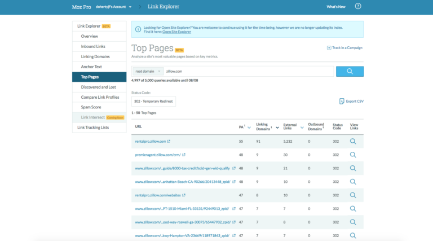433x241 pixels.
Task: View links for rentalpro.zillow.com row
Action: (353, 142)
